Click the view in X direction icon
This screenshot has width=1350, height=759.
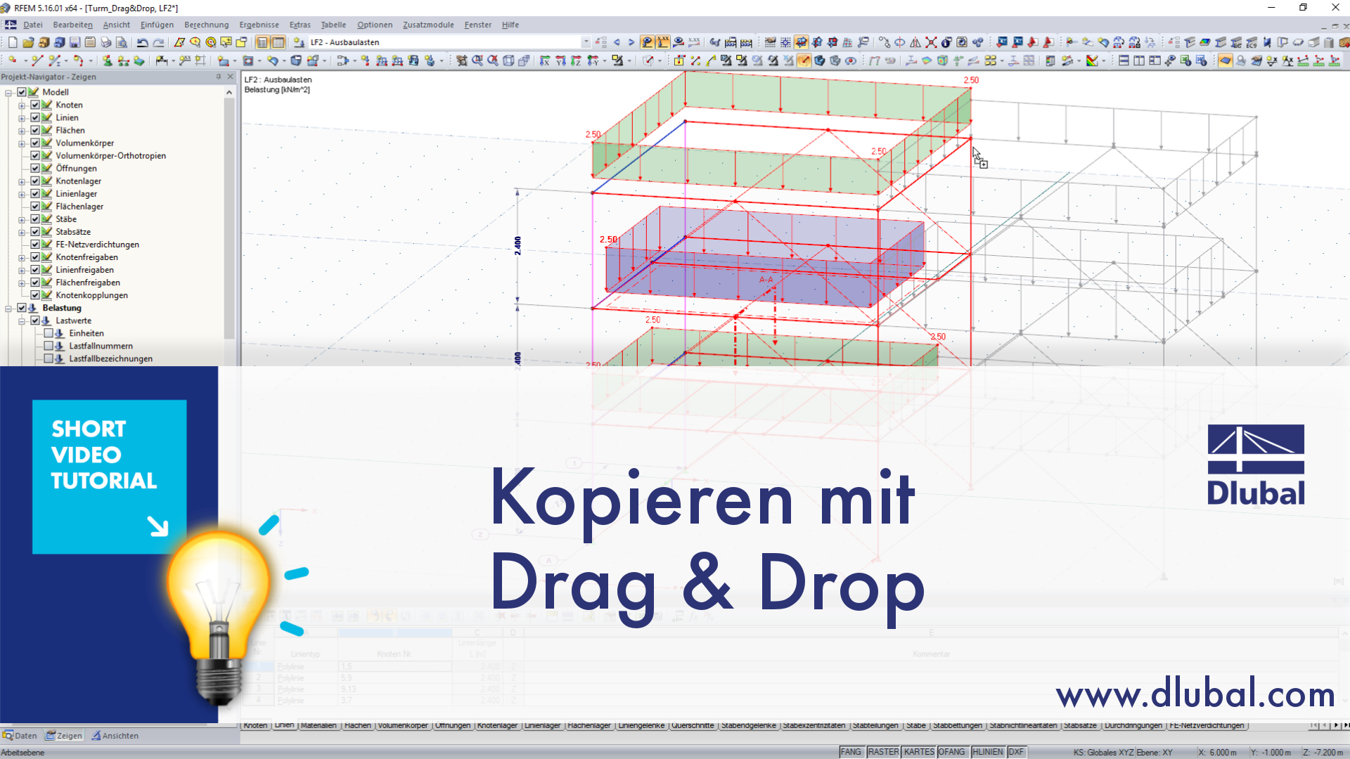[545, 60]
